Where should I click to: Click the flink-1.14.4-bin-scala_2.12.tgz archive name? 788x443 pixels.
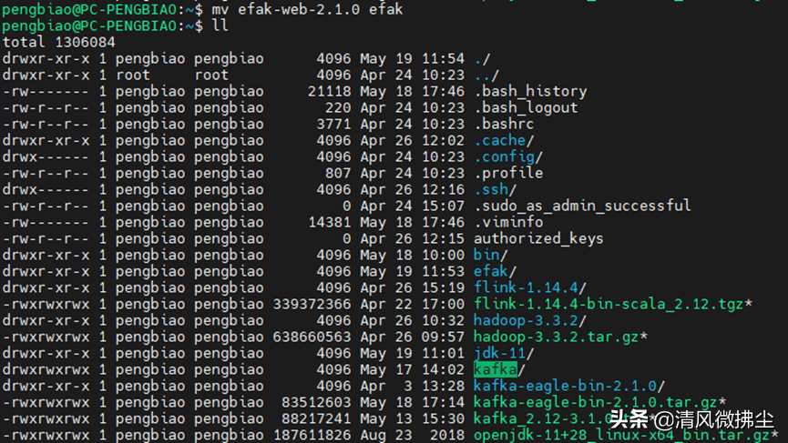[x=609, y=304]
